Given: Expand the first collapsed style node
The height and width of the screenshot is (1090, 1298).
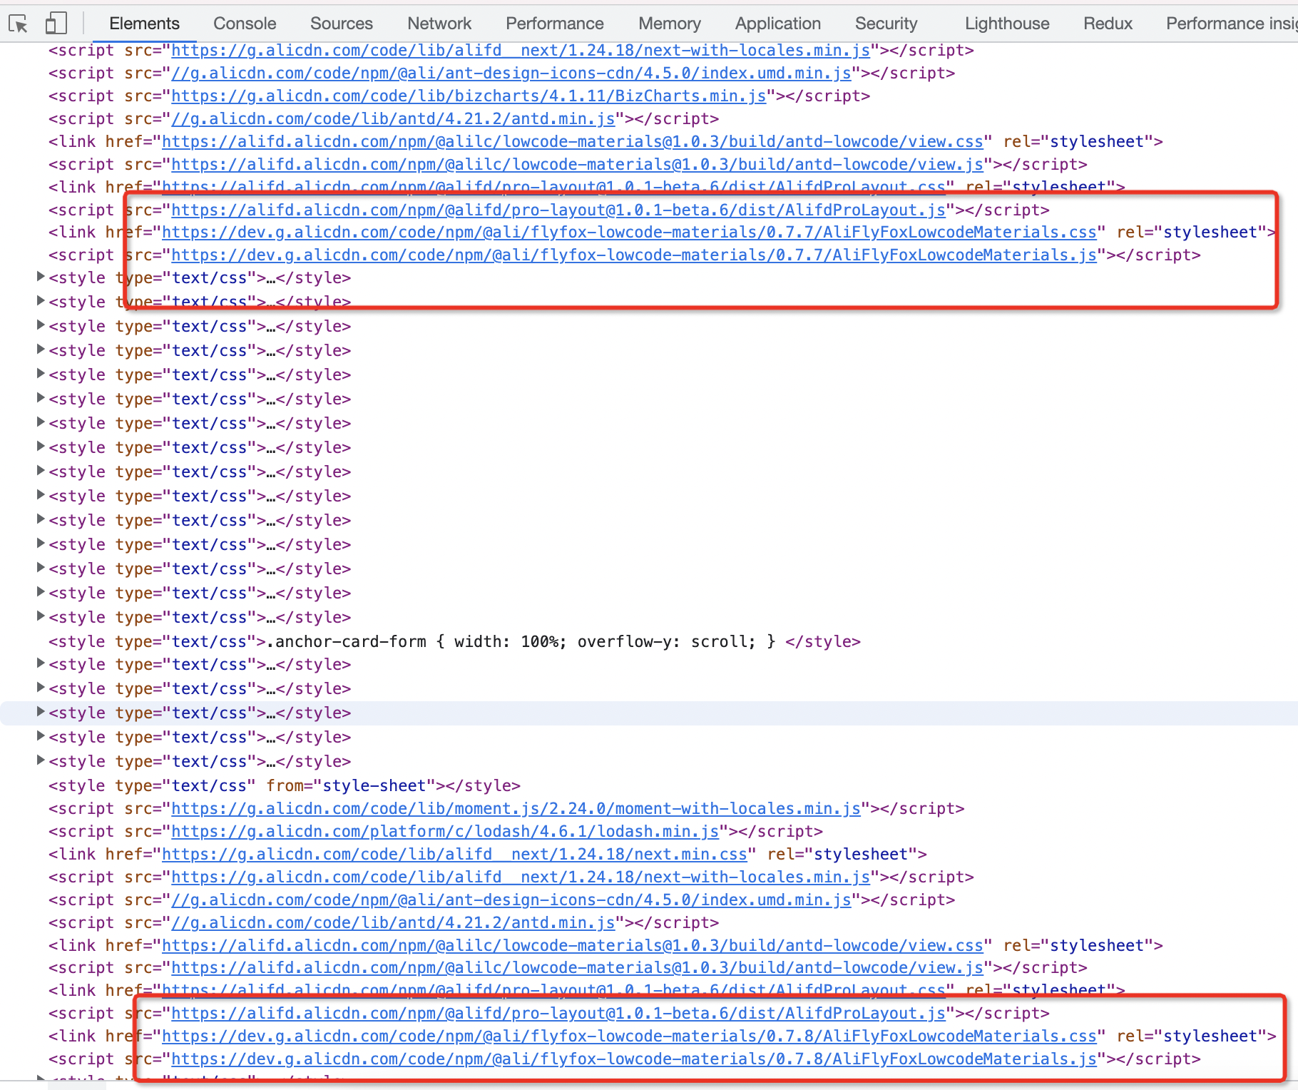Looking at the screenshot, I should (x=41, y=277).
